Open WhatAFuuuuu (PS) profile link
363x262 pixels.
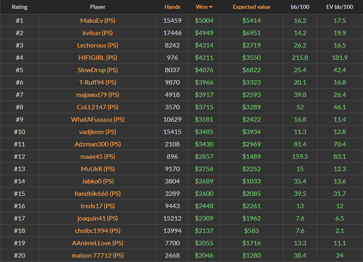click(x=97, y=120)
